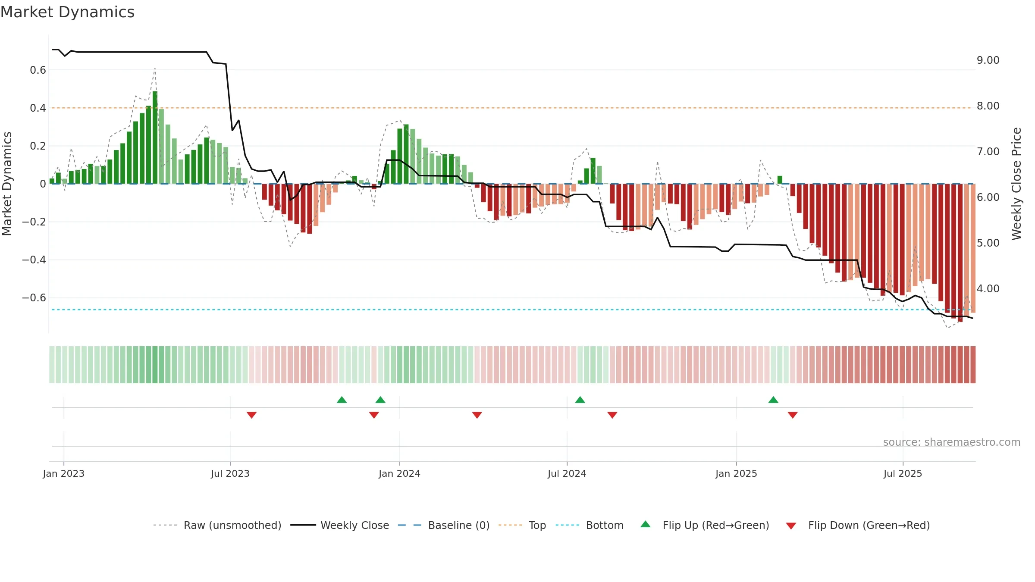This screenshot has height=582, width=1035.
Task: Click the −0.4 left axis tick label
Action: (34, 260)
